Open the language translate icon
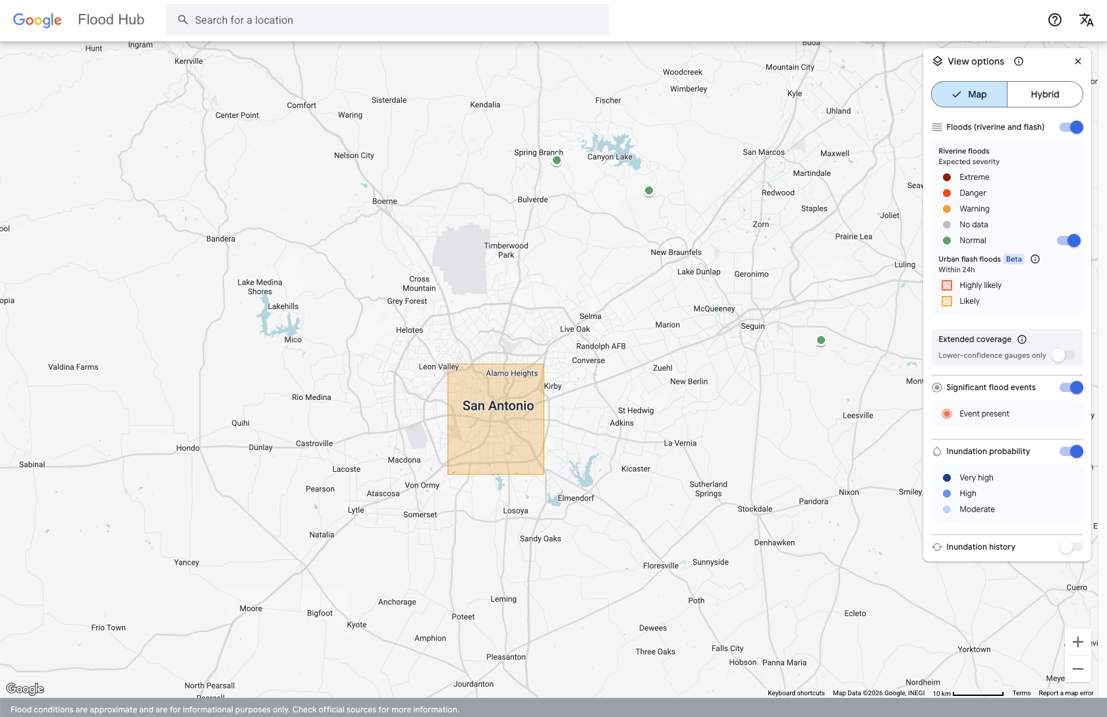This screenshot has width=1107, height=717. [x=1086, y=20]
